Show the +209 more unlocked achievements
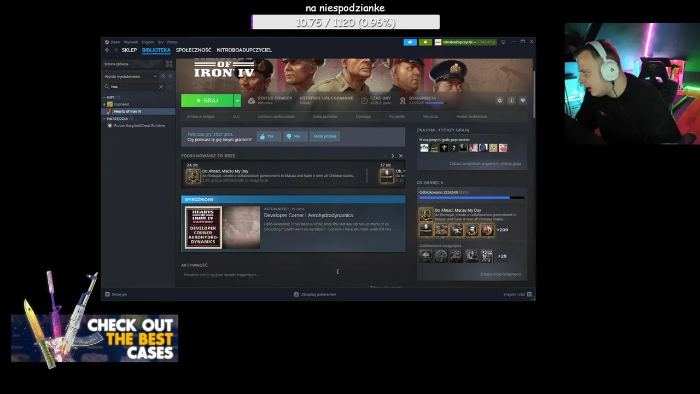This screenshot has height=394, width=700. click(x=502, y=230)
